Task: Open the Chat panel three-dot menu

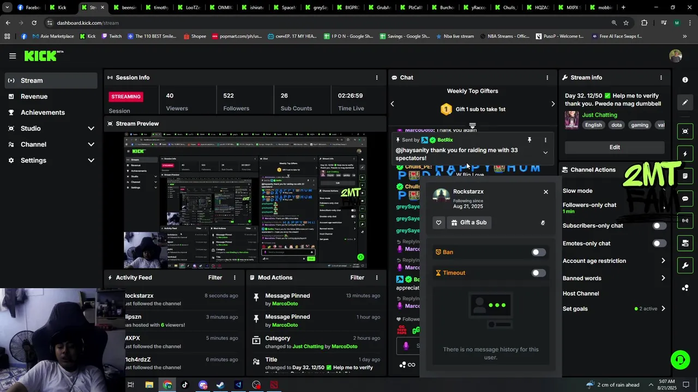Action: (547, 77)
